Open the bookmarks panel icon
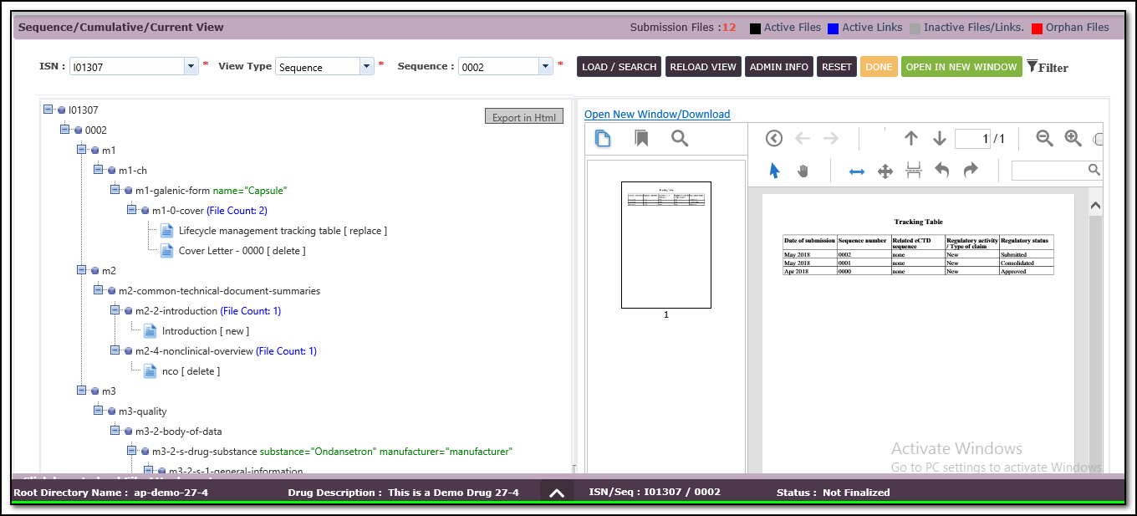Screen dimensions: 1137x516 (x=641, y=139)
